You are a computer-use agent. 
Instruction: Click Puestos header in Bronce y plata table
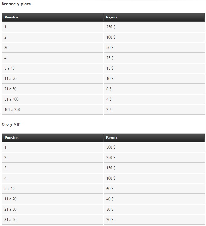tap(12, 17)
